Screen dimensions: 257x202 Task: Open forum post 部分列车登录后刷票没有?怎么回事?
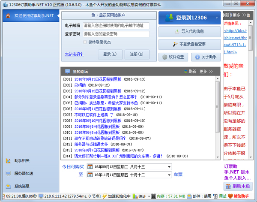pos(105,97)
